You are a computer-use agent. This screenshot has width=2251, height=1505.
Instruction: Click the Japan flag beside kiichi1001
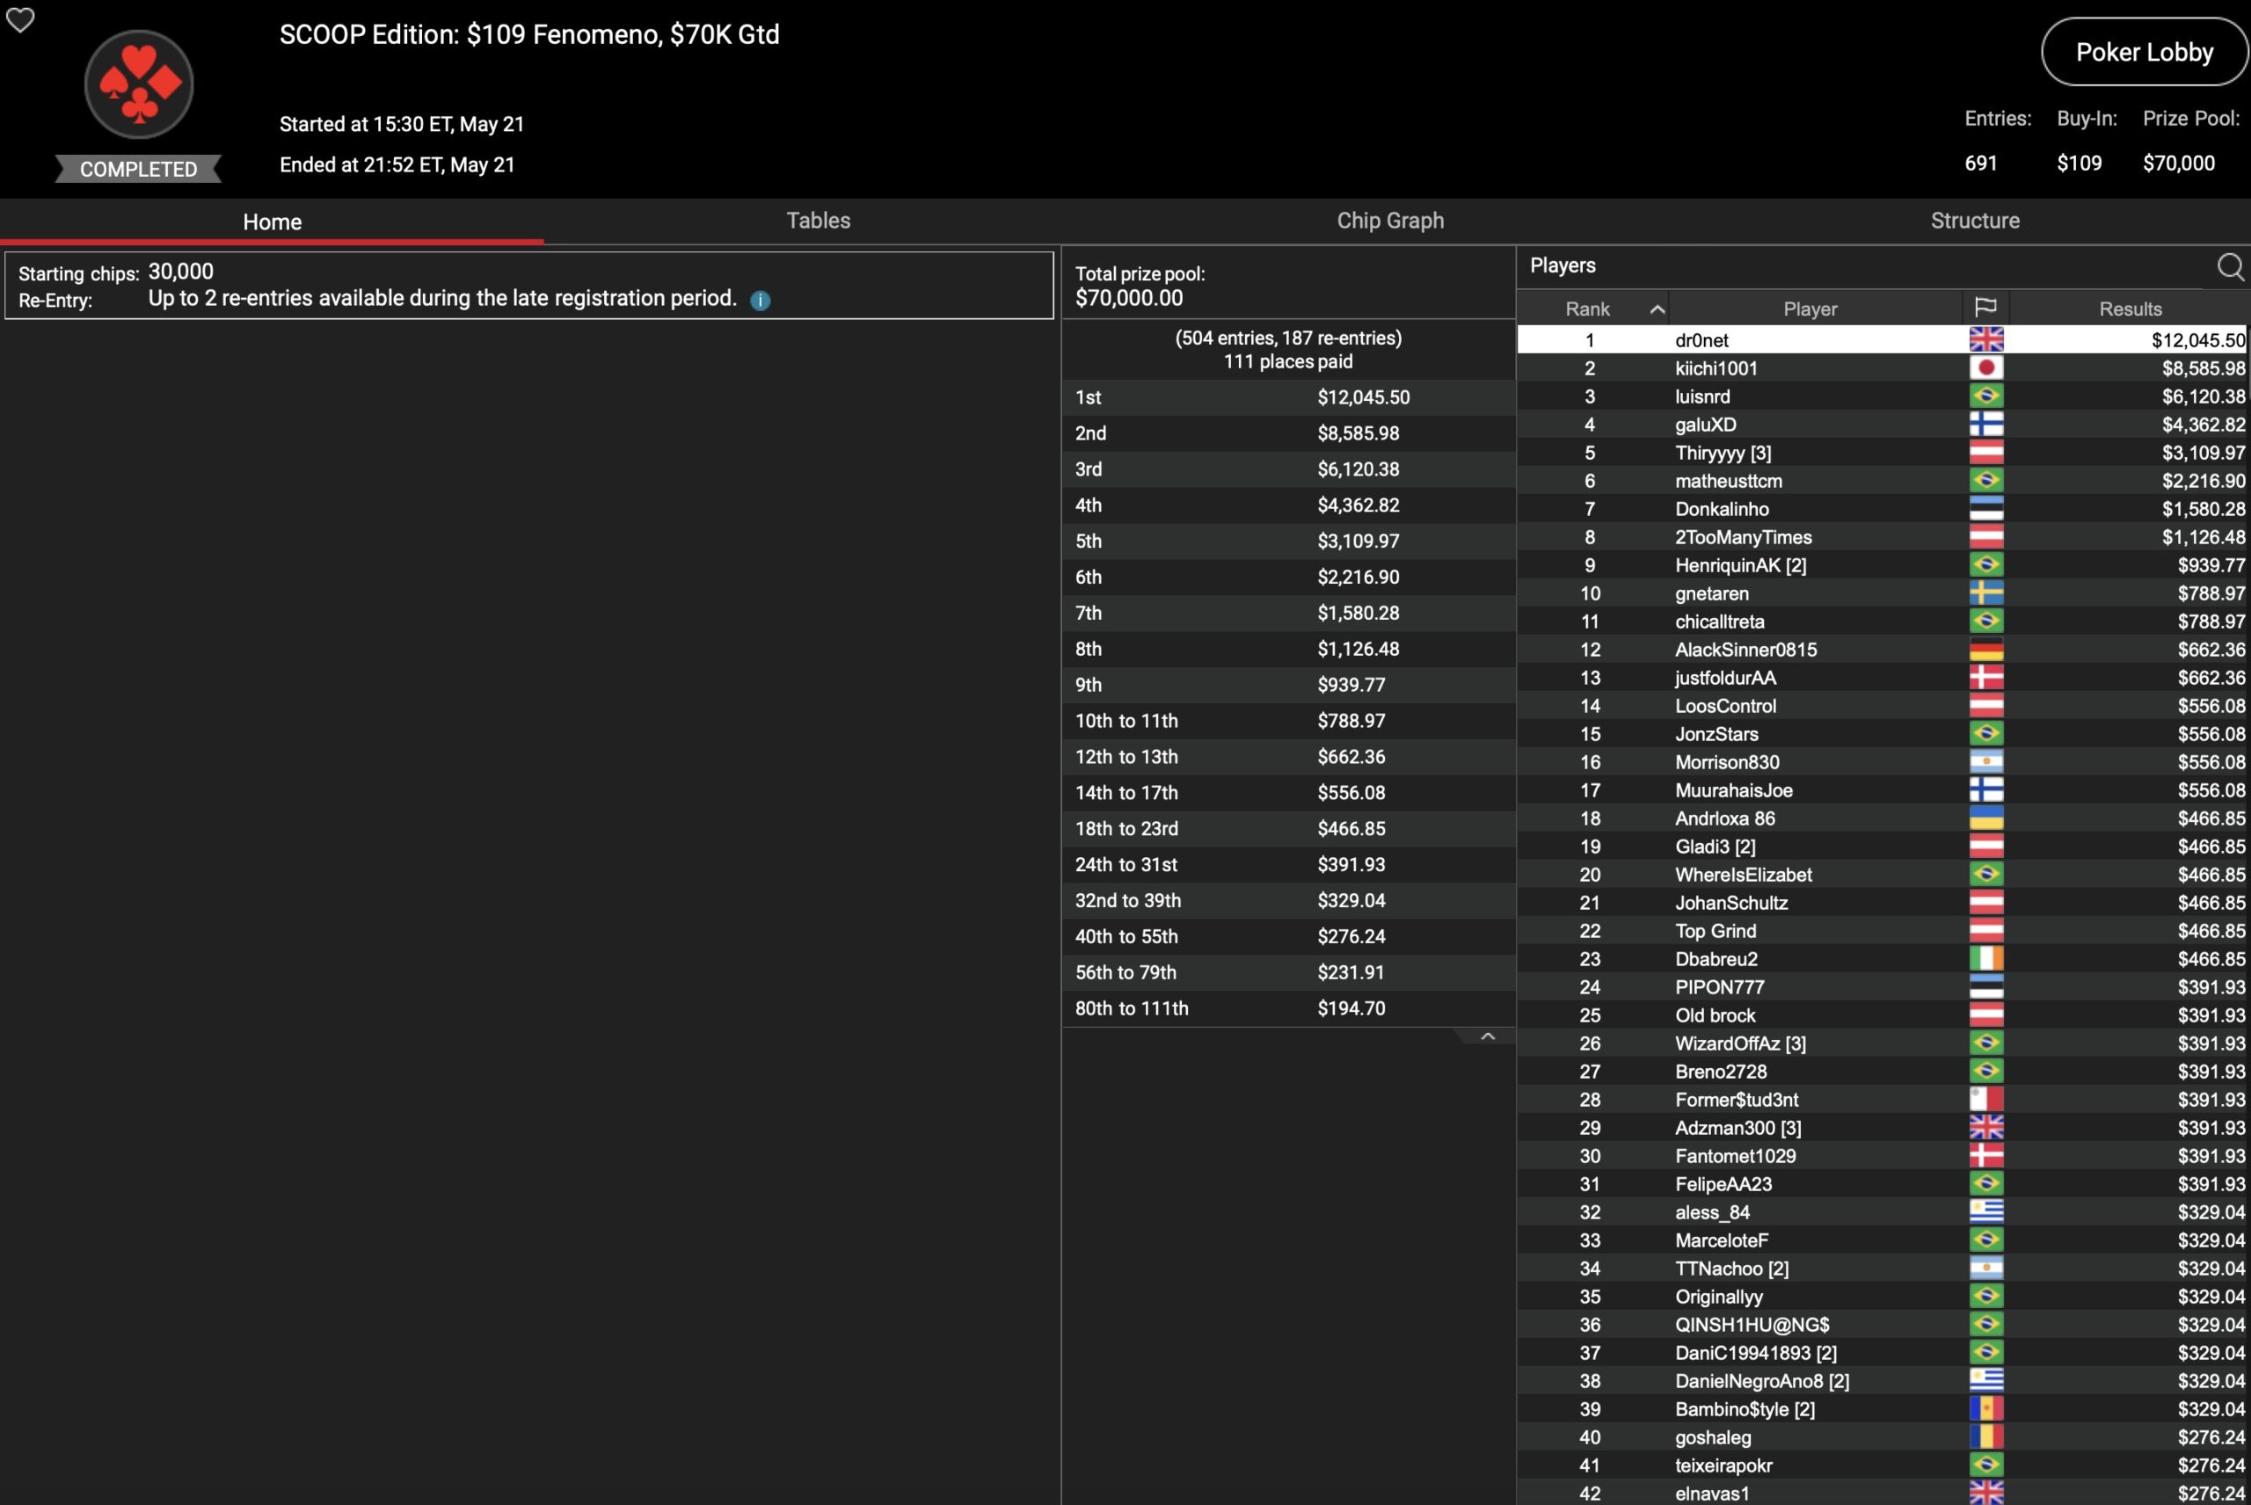coord(1985,367)
